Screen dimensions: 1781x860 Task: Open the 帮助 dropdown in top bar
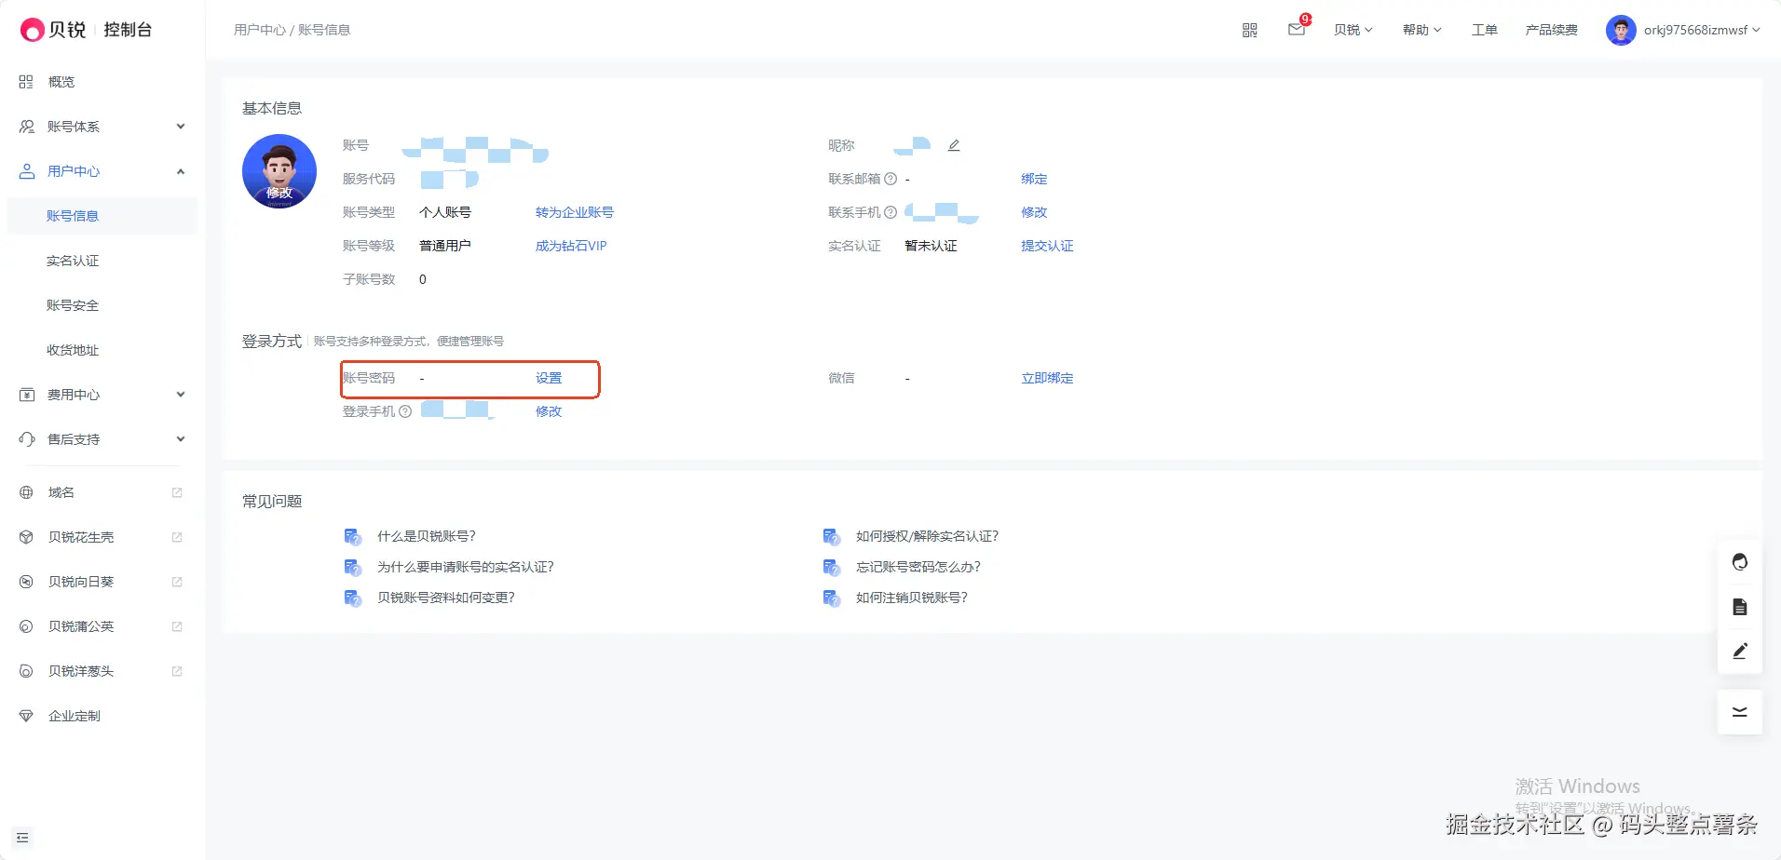click(x=1422, y=30)
